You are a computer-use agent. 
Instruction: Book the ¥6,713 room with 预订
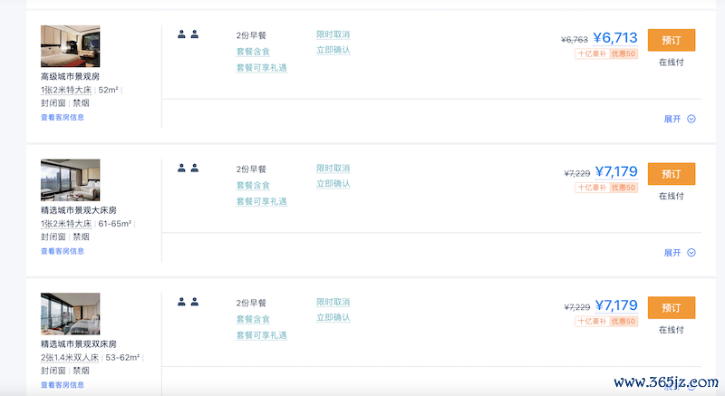(672, 40)
